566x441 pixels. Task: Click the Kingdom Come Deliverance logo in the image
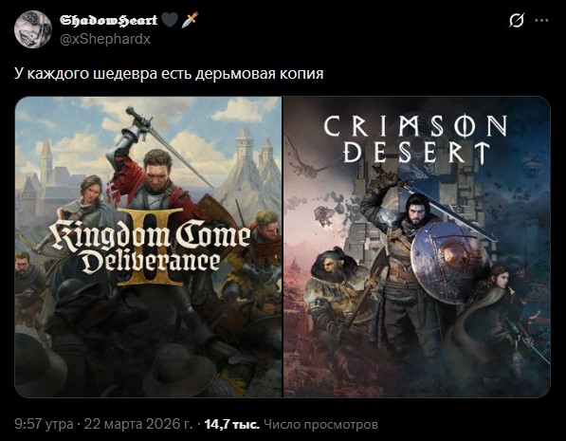click(152, 247)
